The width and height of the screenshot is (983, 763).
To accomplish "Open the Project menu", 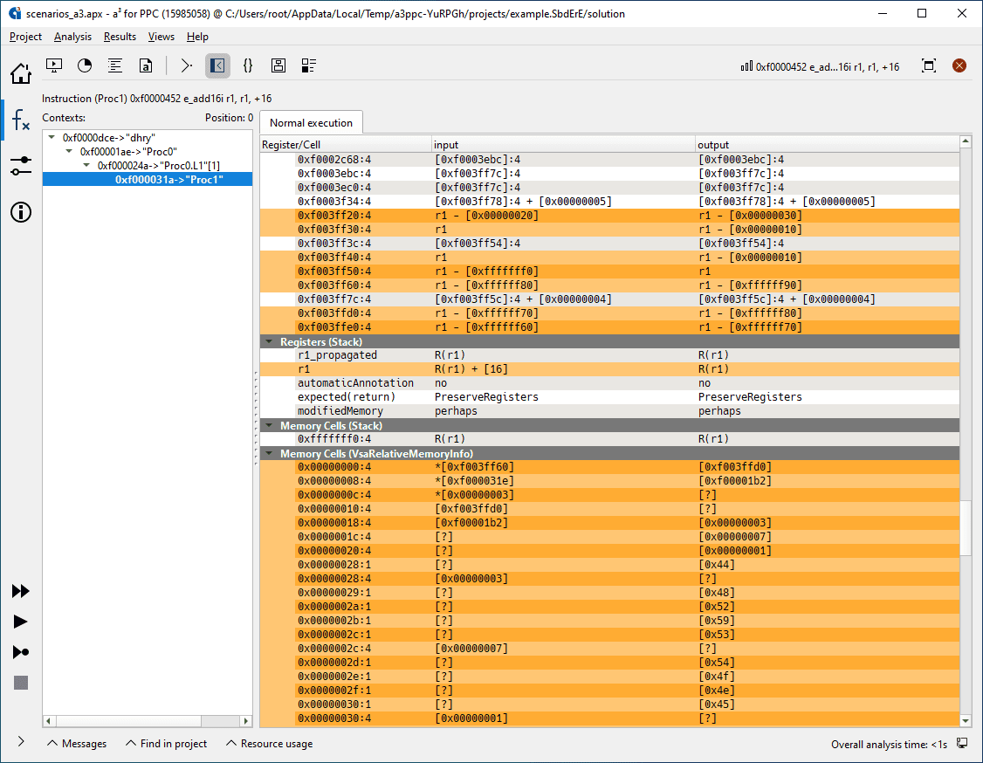I will (x=25, y=37).
